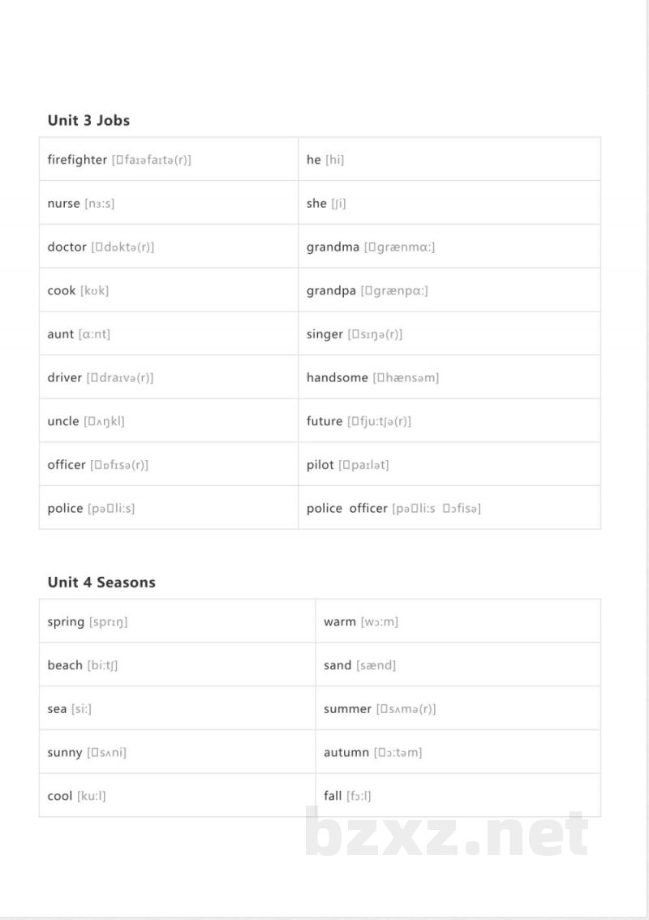Select the word fall in the table
649x920 pixels.
(333, 796)
